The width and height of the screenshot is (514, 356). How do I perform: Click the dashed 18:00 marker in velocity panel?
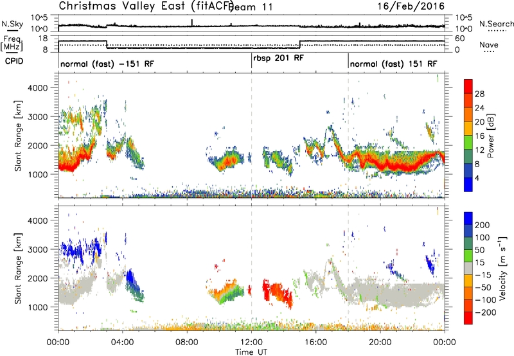pyautogui.click(x=348, y=268)
